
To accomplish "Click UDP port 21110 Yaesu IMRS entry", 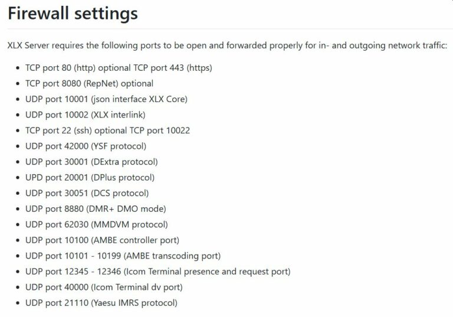I will [101, 303].
